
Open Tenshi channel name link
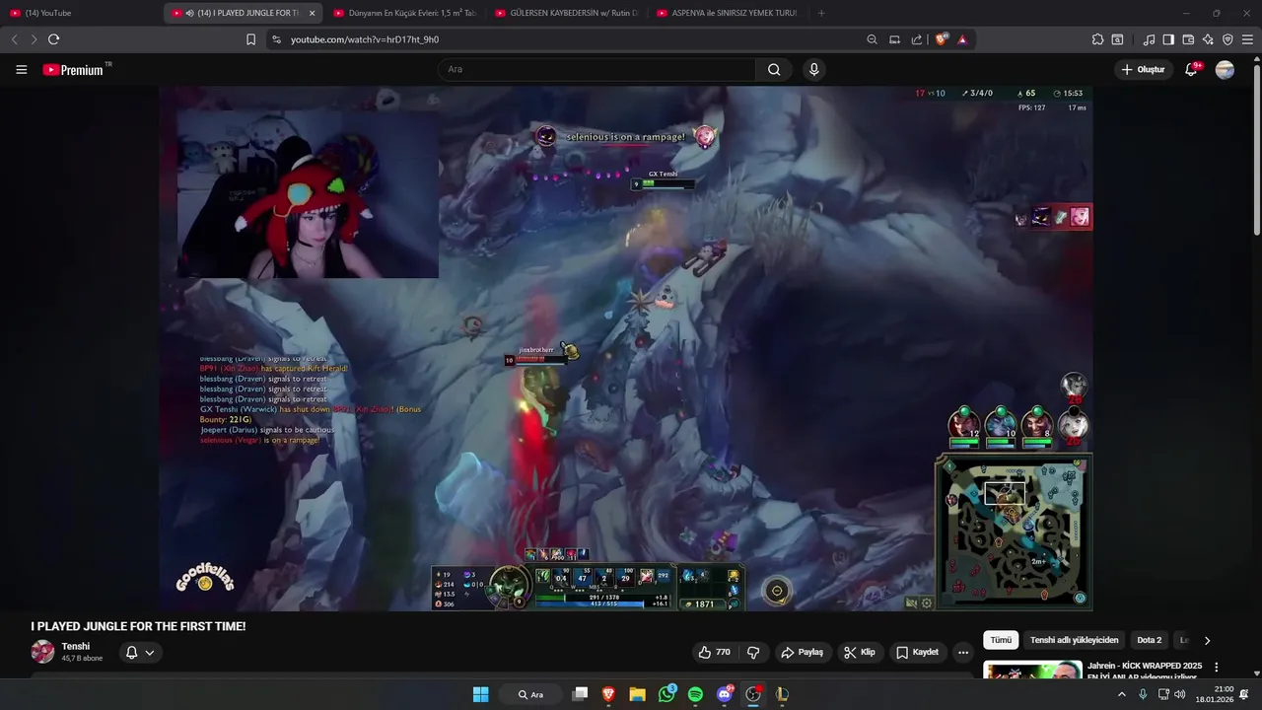click(x=76, y=646)
